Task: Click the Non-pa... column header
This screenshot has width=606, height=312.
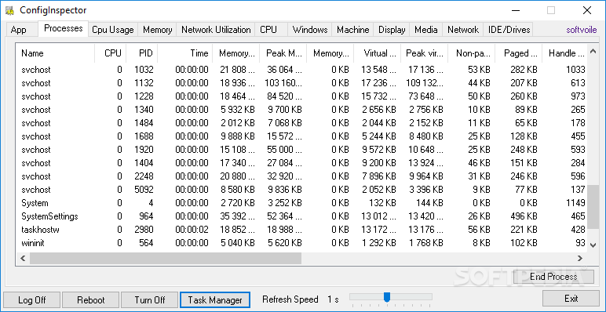Action: pos(472,53)
